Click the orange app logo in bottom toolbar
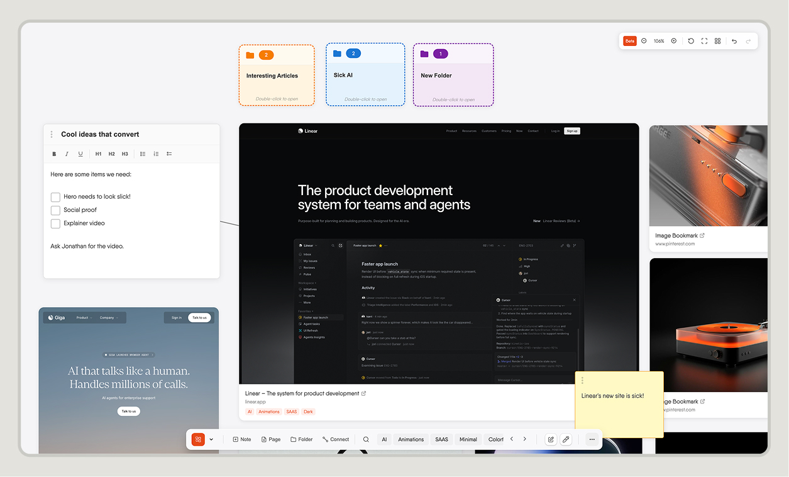This screenshot has width=789, height=477. pyautogui.click(x=198, y=439)
